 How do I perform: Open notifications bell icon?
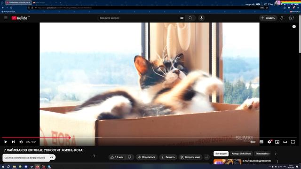click(282, 18)
